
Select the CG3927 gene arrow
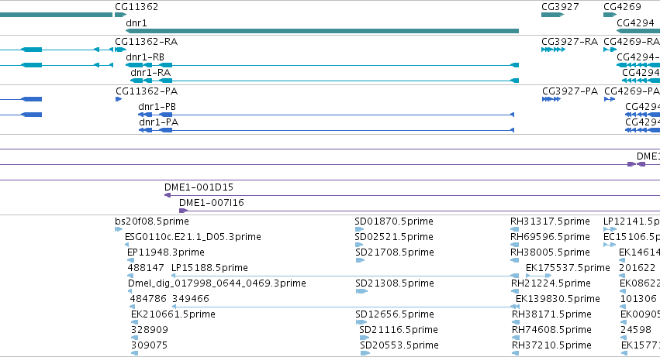click(552, 15)
